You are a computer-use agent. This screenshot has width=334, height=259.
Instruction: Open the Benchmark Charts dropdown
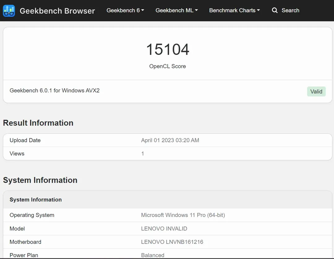[234, 11]
